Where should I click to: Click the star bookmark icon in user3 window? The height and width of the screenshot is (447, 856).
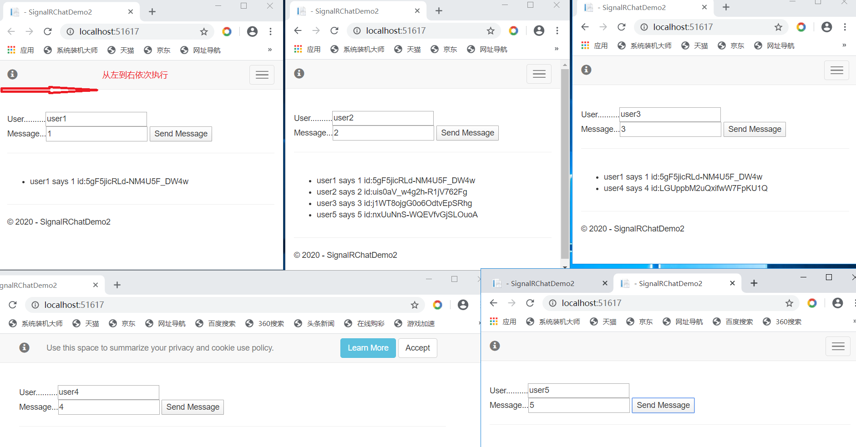pyautogui.click(x=779, y=27)
